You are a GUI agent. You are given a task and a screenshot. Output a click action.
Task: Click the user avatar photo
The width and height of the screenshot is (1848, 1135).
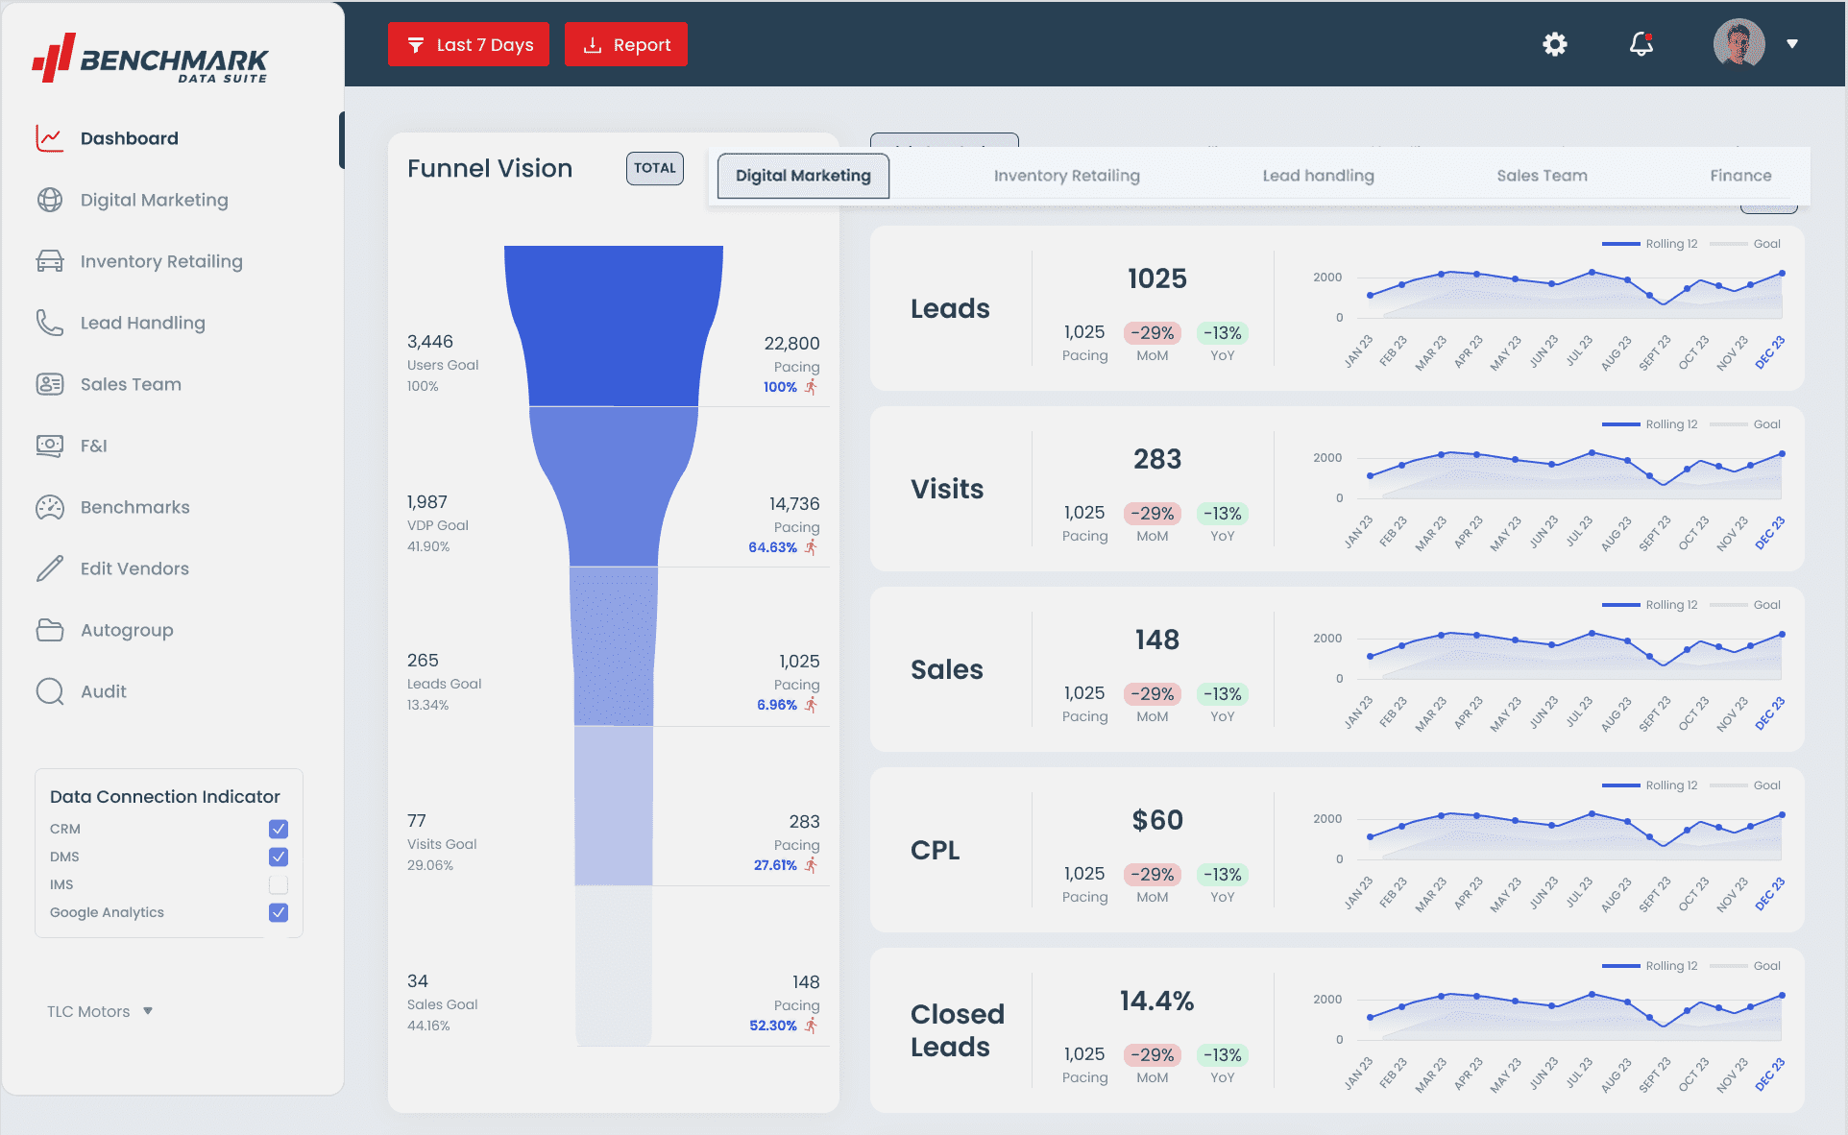click(x=1739, y=44)
